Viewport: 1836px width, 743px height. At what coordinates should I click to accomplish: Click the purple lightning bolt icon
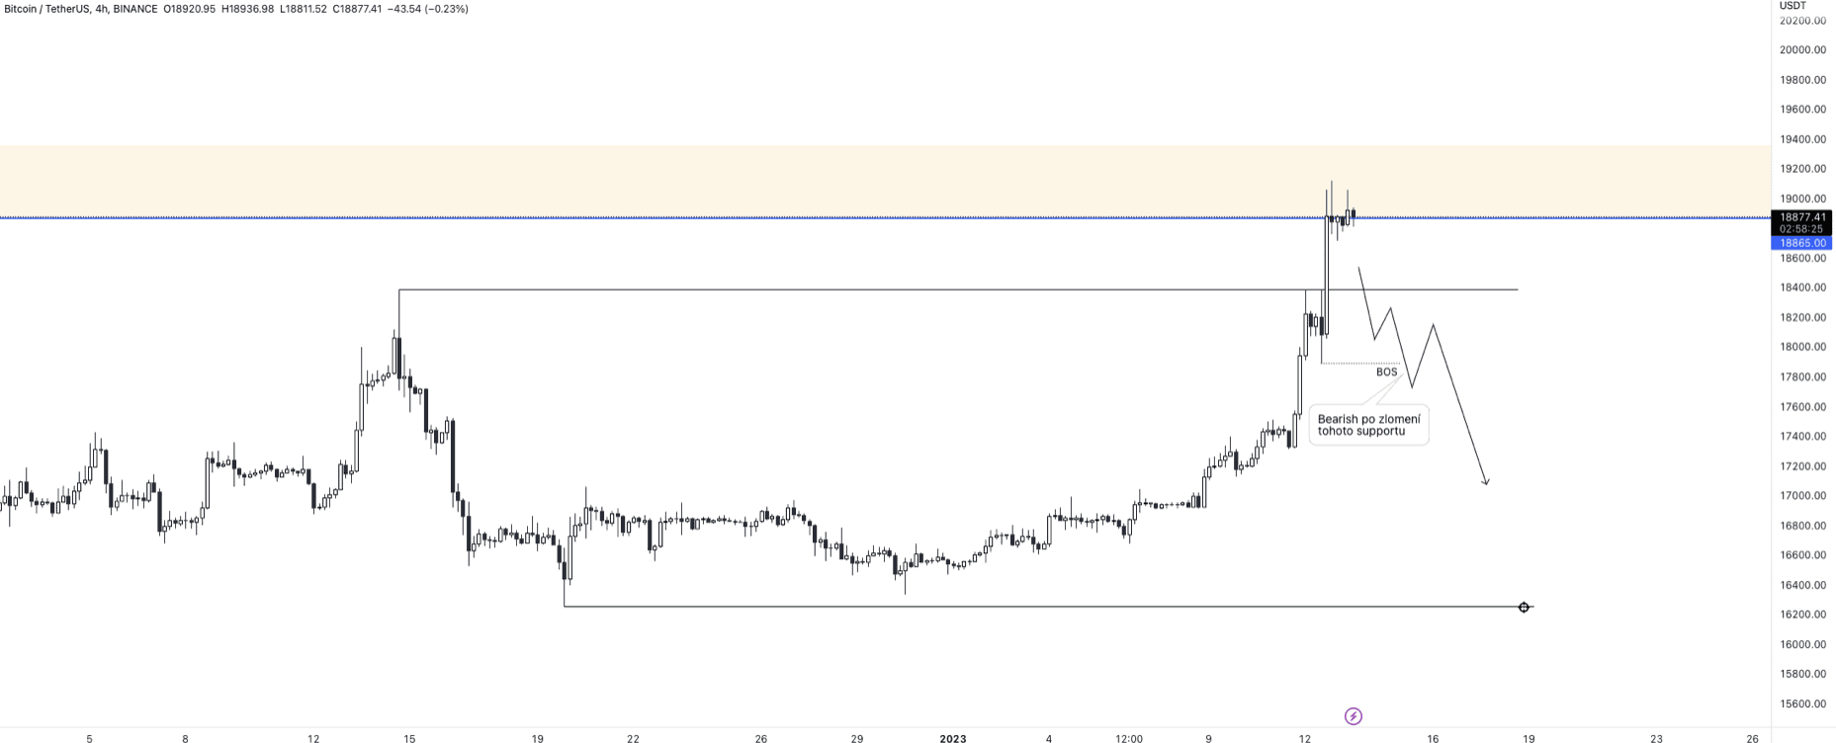pyautogui.click(x=1353, y=715)
